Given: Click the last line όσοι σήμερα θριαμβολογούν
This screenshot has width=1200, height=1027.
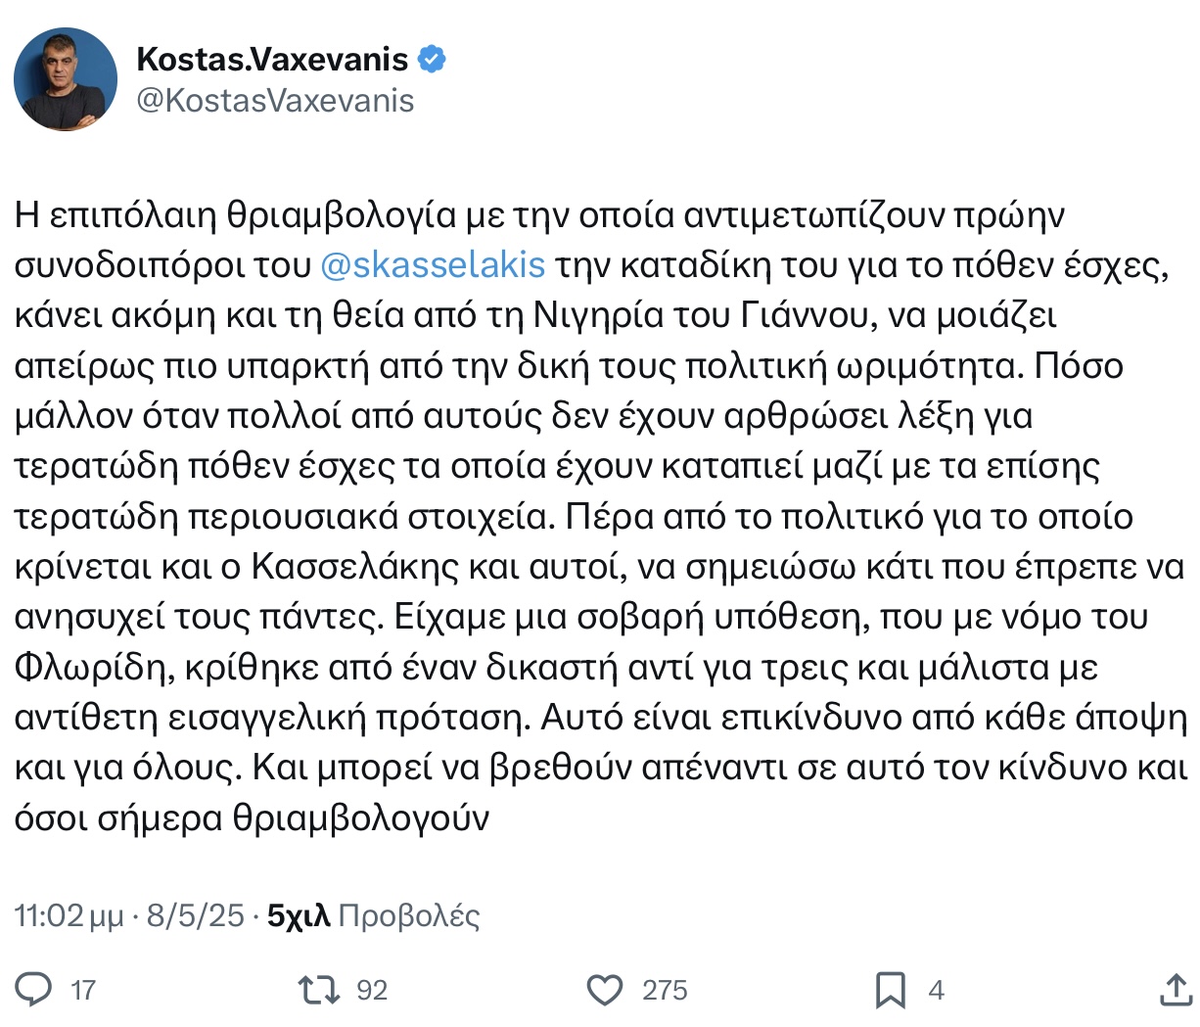Looking at the screenshot, I should click(252, 818).
